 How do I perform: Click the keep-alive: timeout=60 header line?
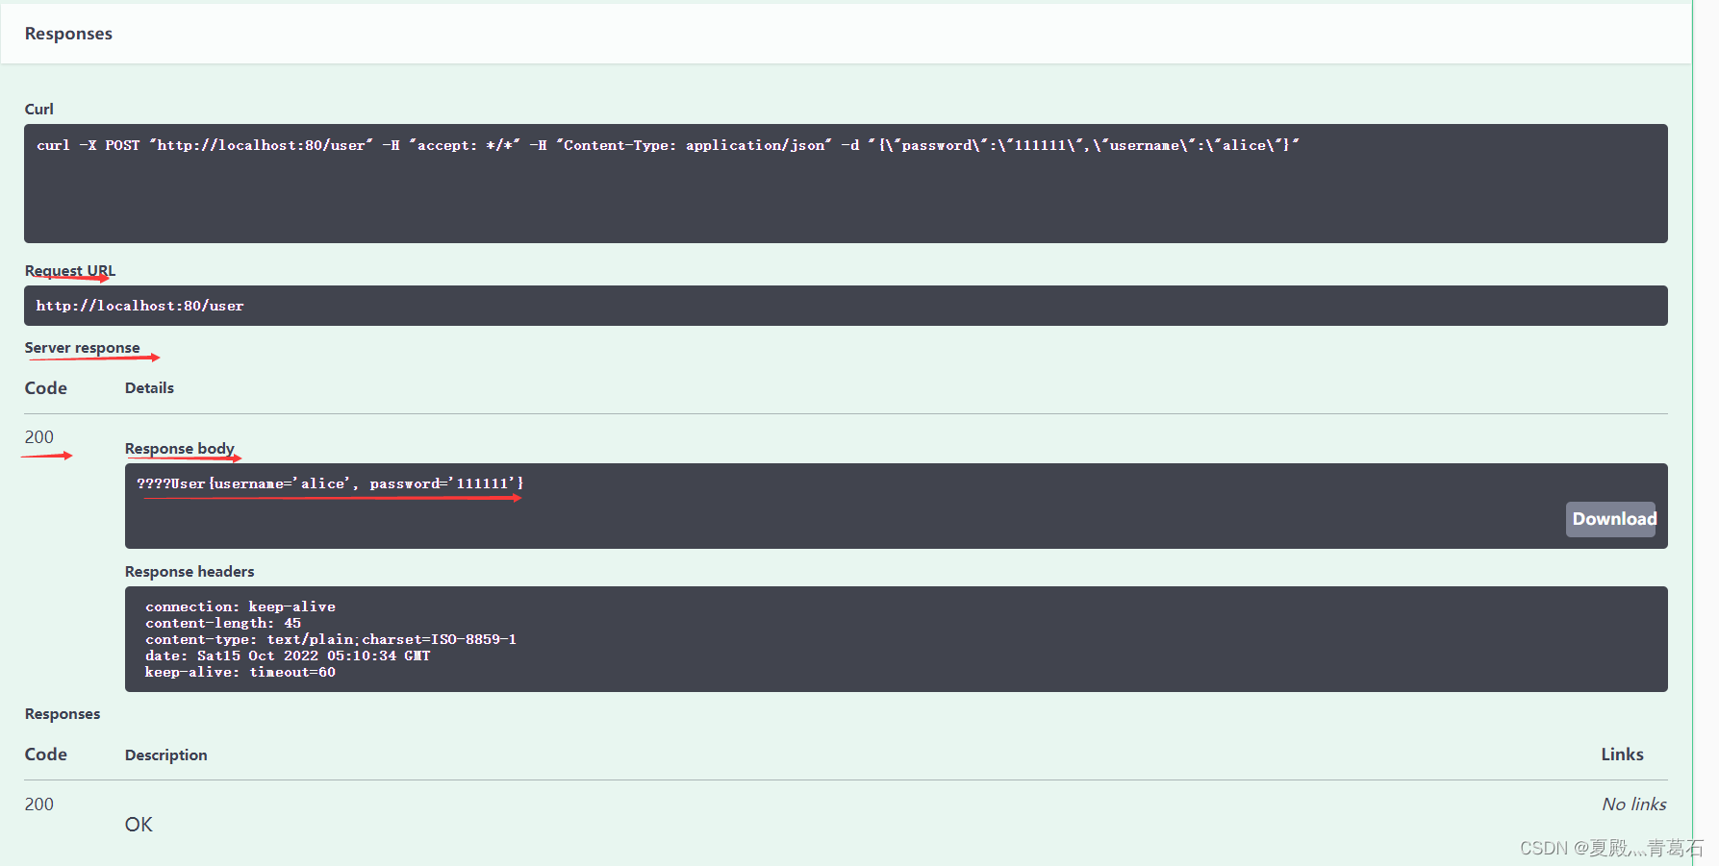240,672
